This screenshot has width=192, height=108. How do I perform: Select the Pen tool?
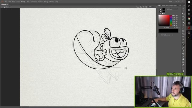click(x=183, y=23)
